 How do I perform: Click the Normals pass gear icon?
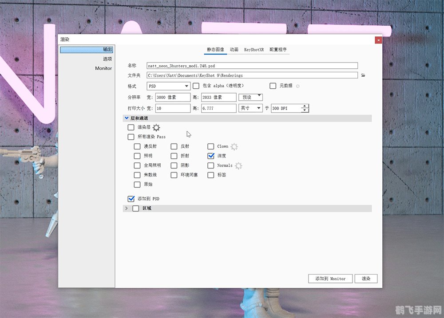(238, 165)
